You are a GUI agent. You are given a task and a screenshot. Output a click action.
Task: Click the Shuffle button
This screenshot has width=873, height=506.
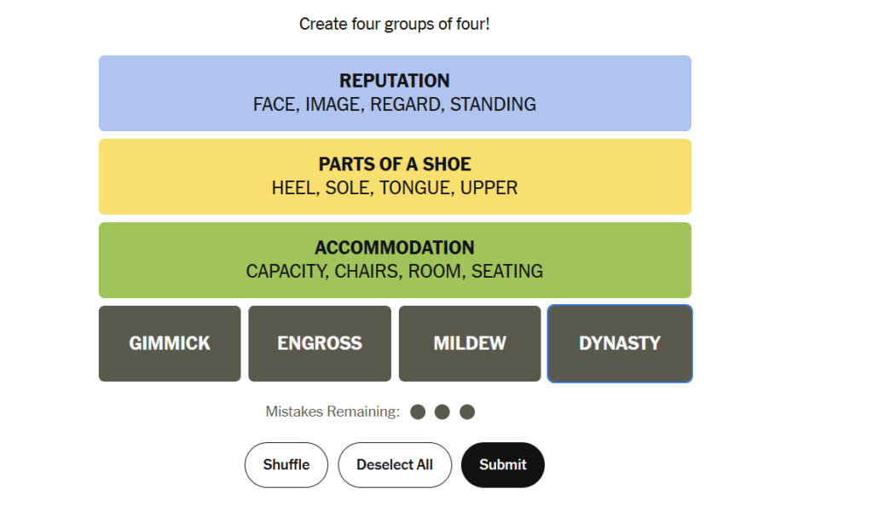(x=286, y=465)
